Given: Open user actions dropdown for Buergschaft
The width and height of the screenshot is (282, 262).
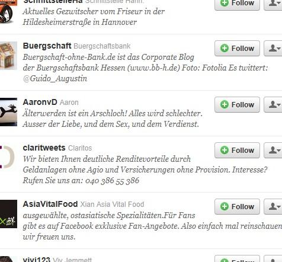Looking at the screenshot, I should (x=273, y=49).
